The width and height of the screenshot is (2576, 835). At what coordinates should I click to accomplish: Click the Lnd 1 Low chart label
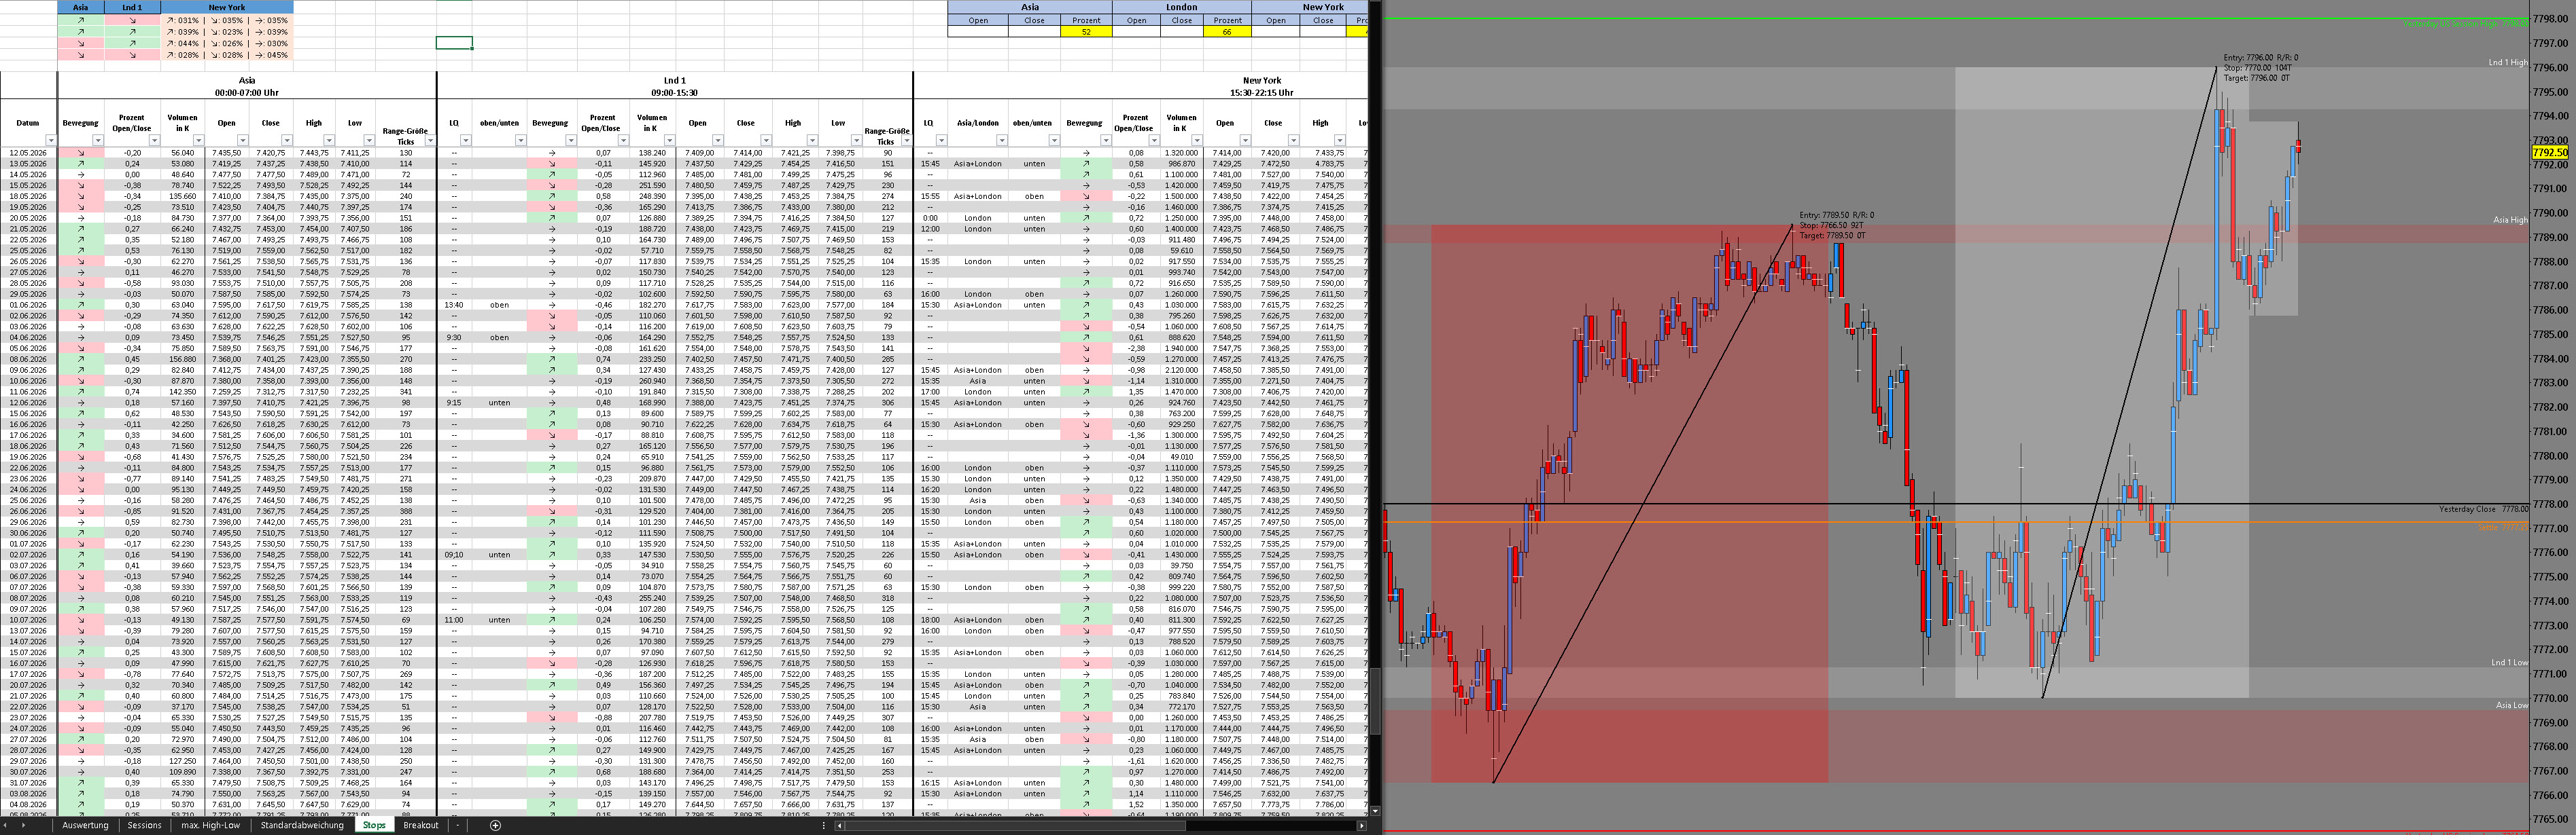coord(2509,662)
